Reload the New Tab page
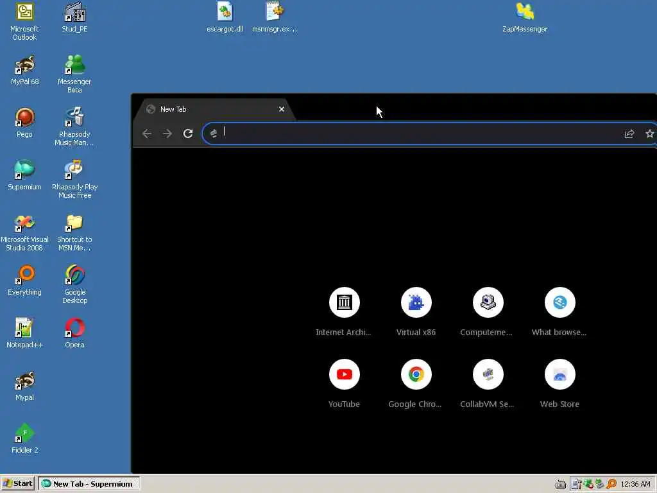The image size is (657, 493). tap(188, 134)
